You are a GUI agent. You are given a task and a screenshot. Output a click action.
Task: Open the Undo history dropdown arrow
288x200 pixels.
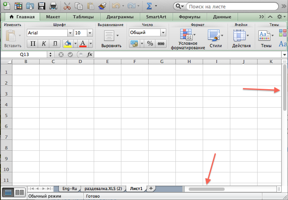(x=123, y=6)
